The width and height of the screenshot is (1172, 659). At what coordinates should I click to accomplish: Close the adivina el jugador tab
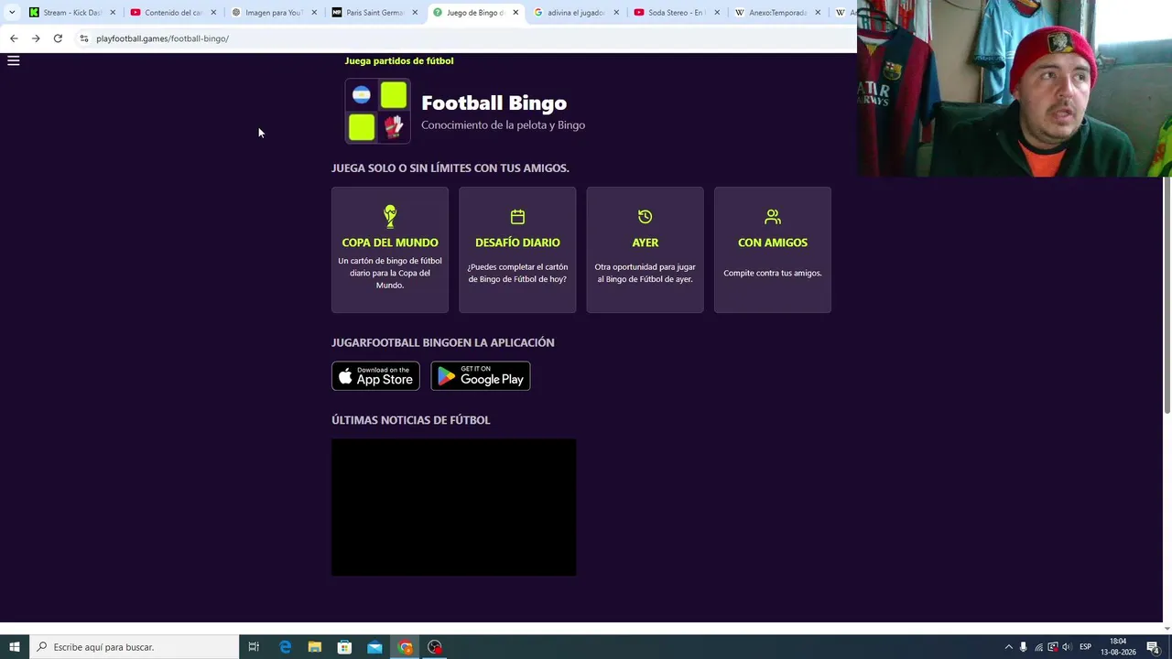pyautogui.click(x=616, y=13)
